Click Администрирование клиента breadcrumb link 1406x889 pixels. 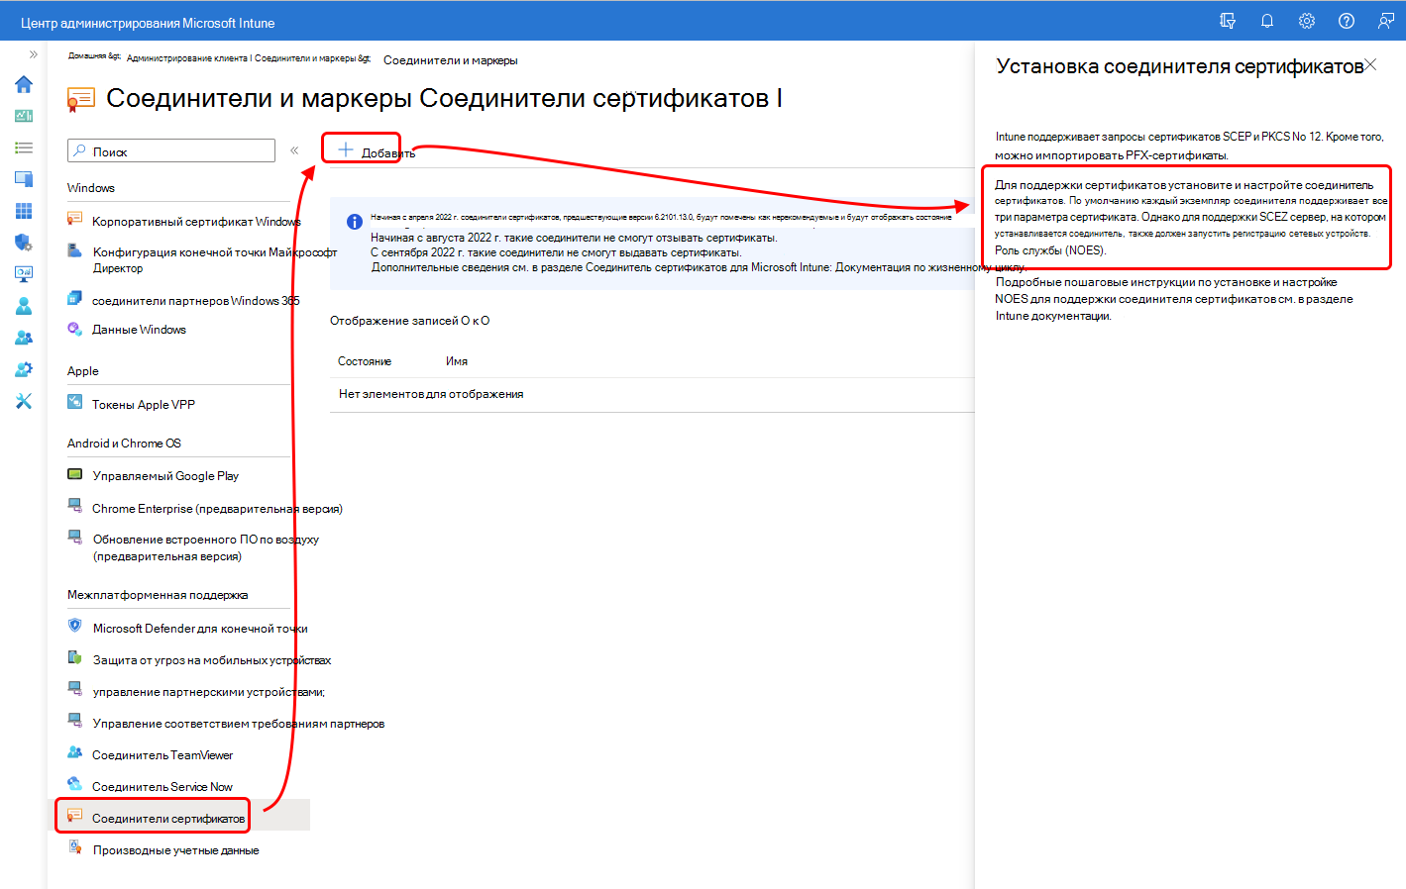[x=188, y=58]
